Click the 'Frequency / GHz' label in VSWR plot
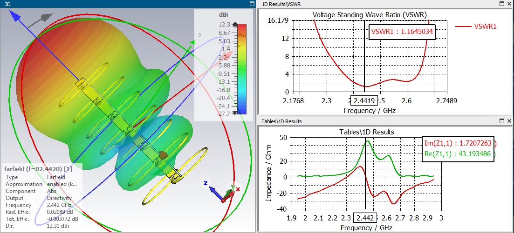Viewport: 514px width, 233px height. pyautogui.click(x=370, y=110)
